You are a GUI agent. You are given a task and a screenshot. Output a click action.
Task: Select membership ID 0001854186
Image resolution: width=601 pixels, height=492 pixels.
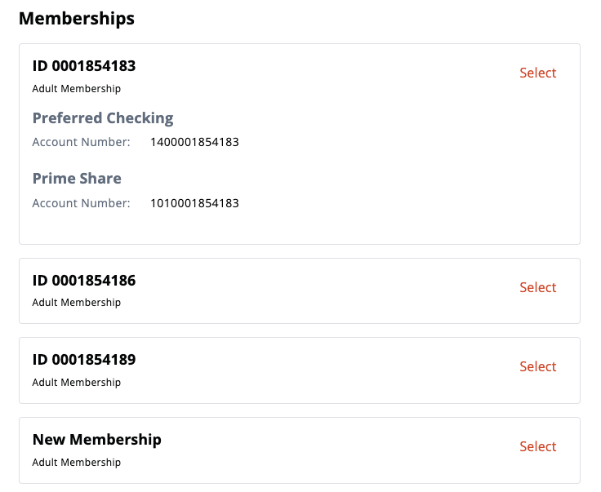pos(537,287)
